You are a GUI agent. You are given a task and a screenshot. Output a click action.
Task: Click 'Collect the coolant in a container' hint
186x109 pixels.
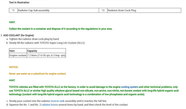tap(61, 29)
